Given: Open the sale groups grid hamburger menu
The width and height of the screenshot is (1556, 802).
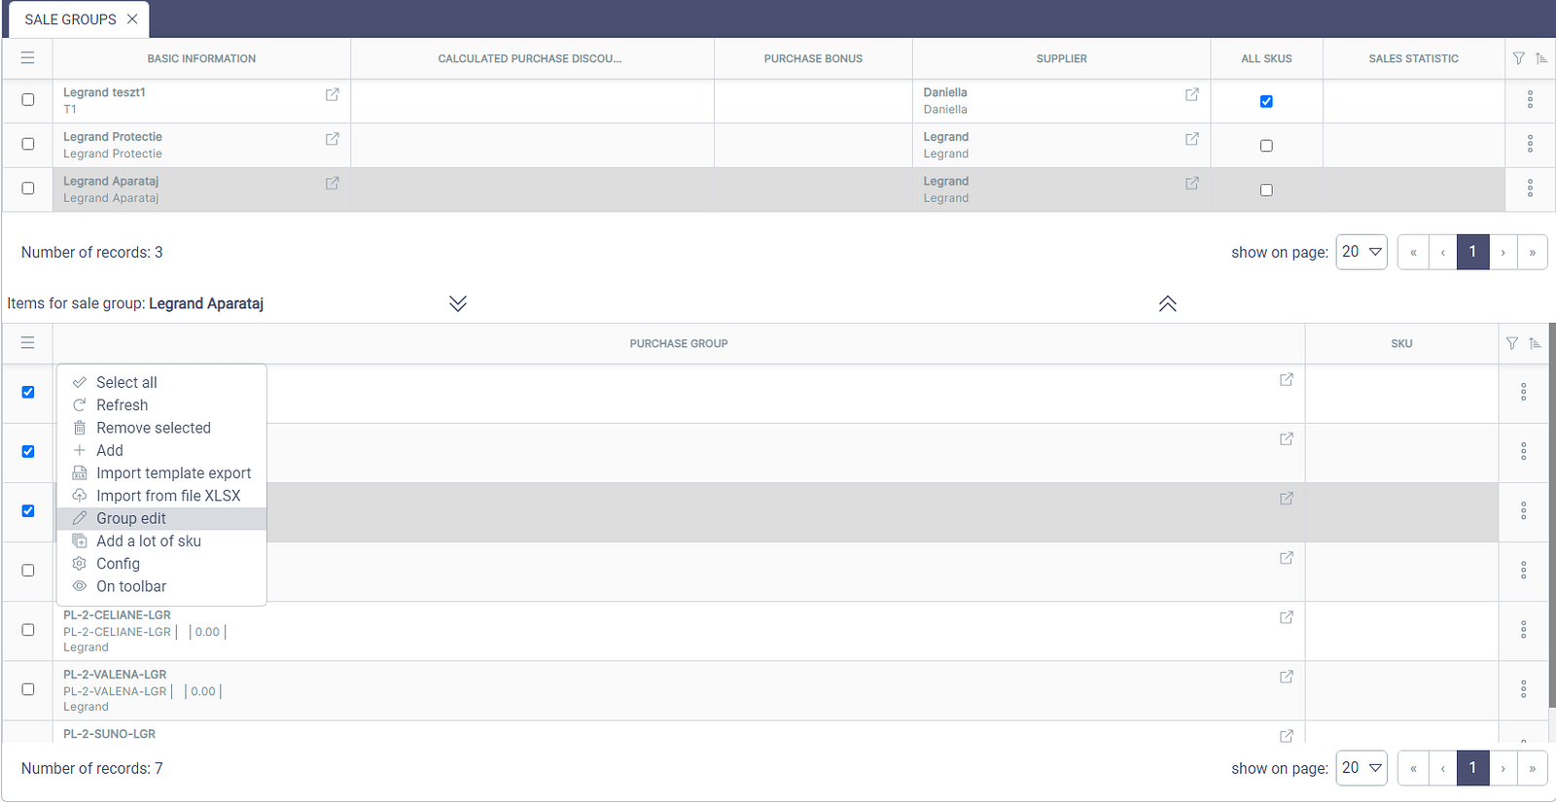Looking at the screenshot, I should [x=27, y=58].
